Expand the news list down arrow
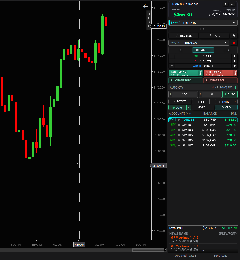Viewport: 240px width, 260px height. pyautogui.click(x=203, y=251)
